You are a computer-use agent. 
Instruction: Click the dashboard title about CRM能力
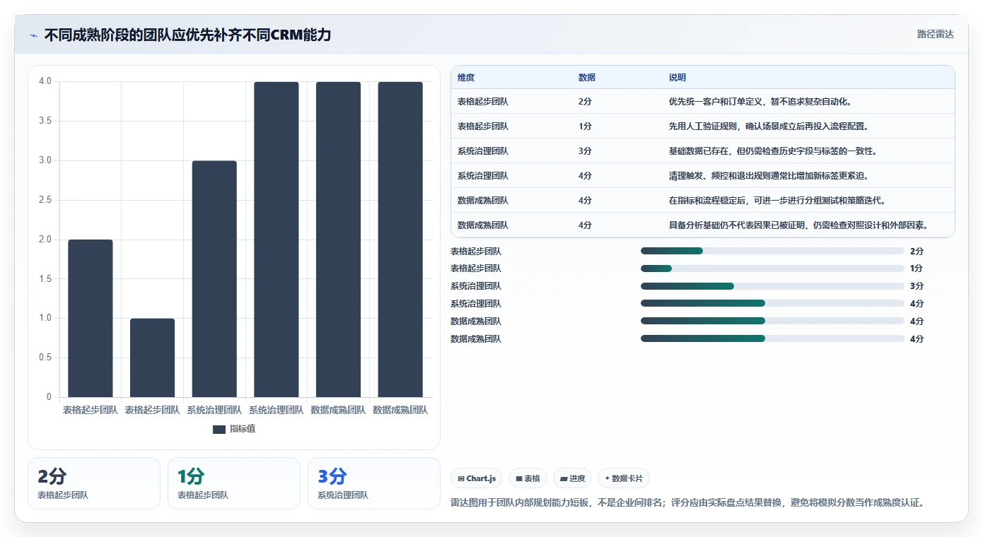[187, 35]
